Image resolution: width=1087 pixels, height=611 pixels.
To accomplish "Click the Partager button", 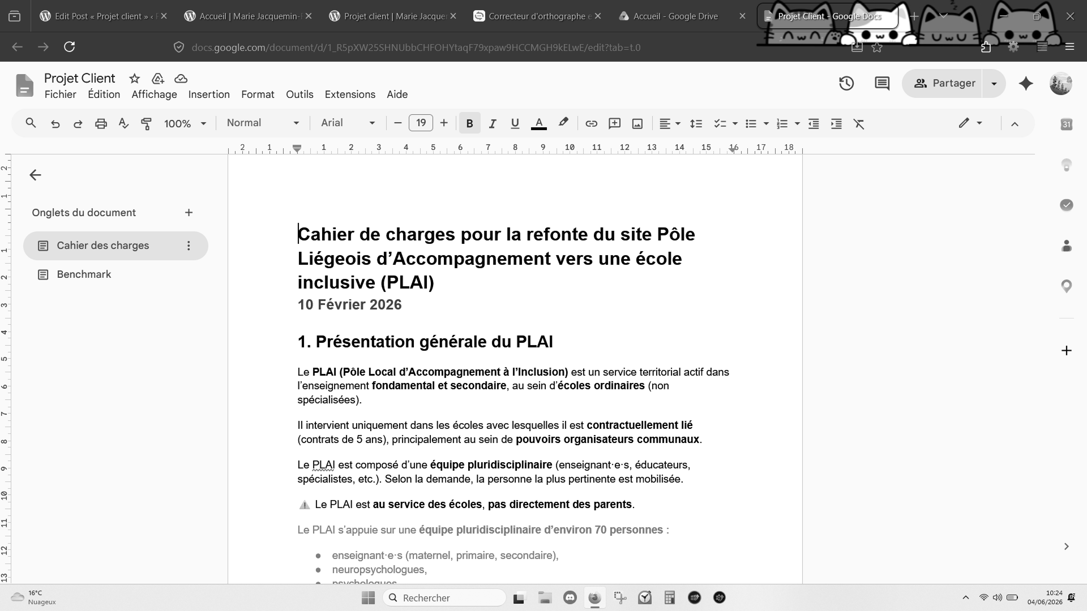I will pyautogui.click(x=944, y=83).
